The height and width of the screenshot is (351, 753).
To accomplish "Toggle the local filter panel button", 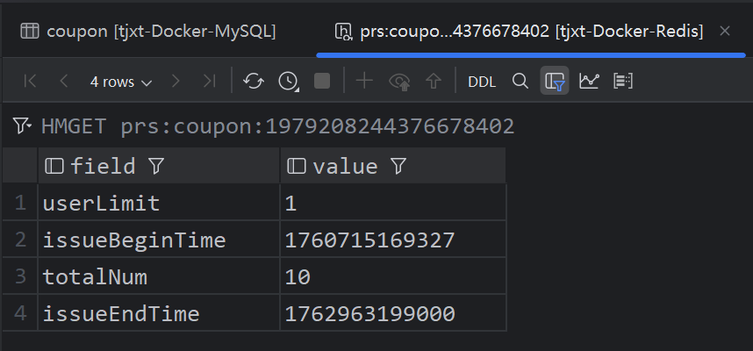I will pos(555,81).
